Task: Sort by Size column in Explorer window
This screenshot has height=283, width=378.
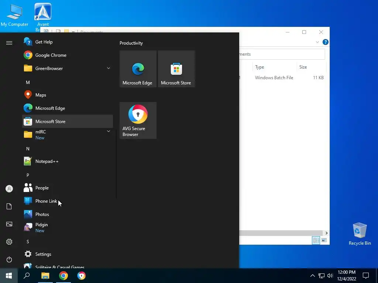Action: 312,67
